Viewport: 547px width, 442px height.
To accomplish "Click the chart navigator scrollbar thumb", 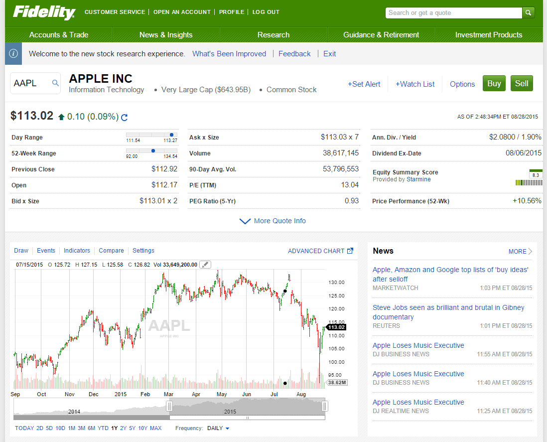I will [247, 418].
